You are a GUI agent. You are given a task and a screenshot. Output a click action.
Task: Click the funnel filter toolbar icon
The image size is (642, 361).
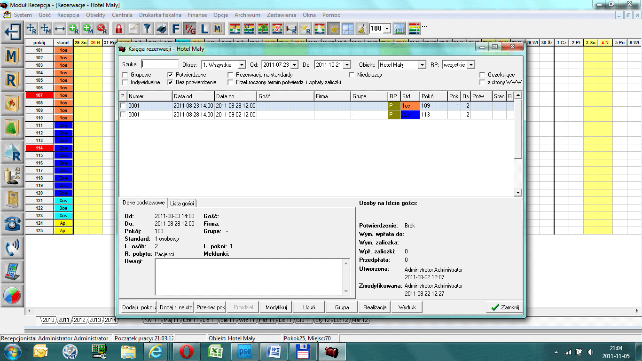pos(148,29)
